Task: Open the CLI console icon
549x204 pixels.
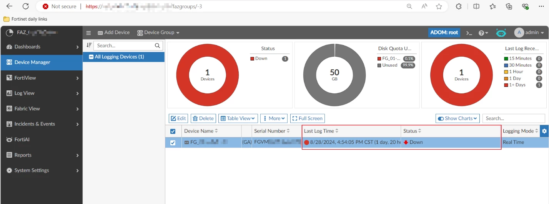Action: pos(469,33)
